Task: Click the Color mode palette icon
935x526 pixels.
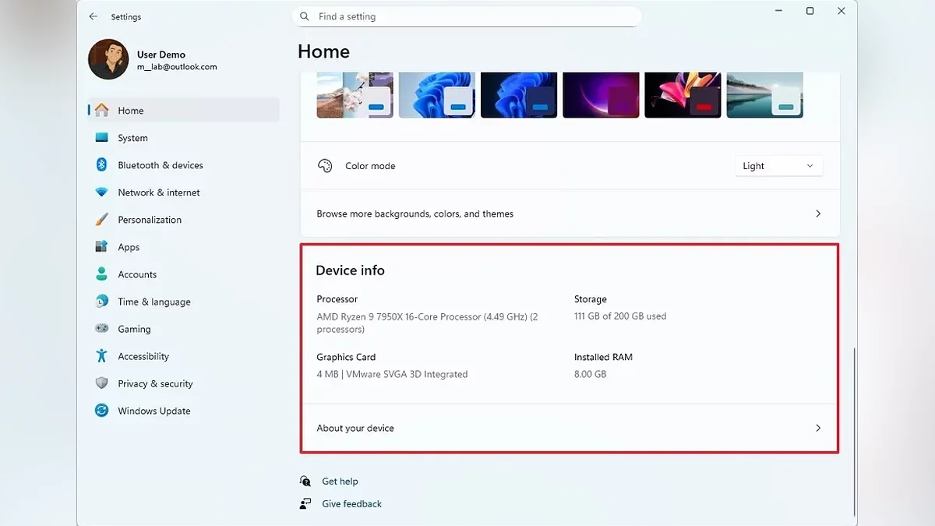Action: (x=325, y=166)
